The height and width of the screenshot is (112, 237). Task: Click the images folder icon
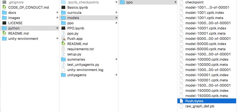coord(4,18)
